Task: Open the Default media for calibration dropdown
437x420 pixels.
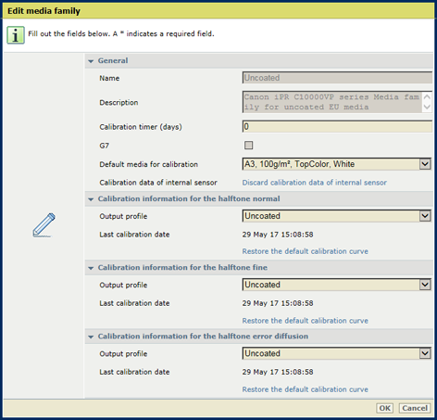Action: tap(337, 164)
